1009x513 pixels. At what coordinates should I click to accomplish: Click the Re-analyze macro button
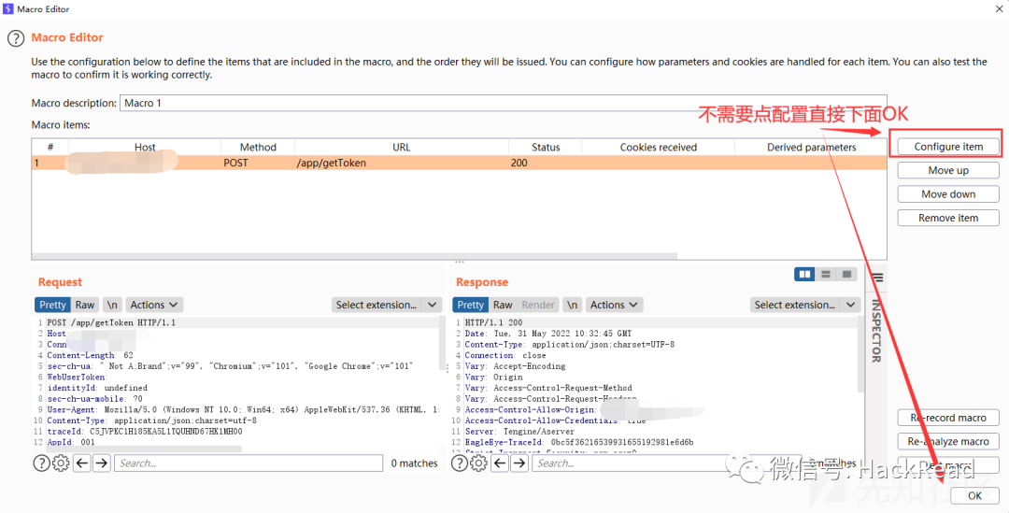(948, 442)
